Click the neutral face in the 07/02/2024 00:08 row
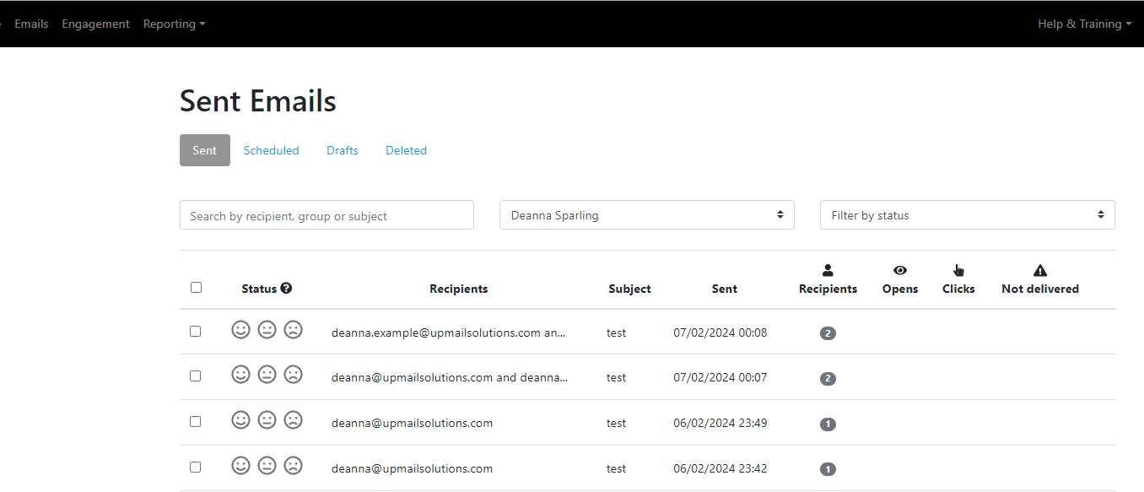Screen dimensions: 1144x492 click(267, 330)
